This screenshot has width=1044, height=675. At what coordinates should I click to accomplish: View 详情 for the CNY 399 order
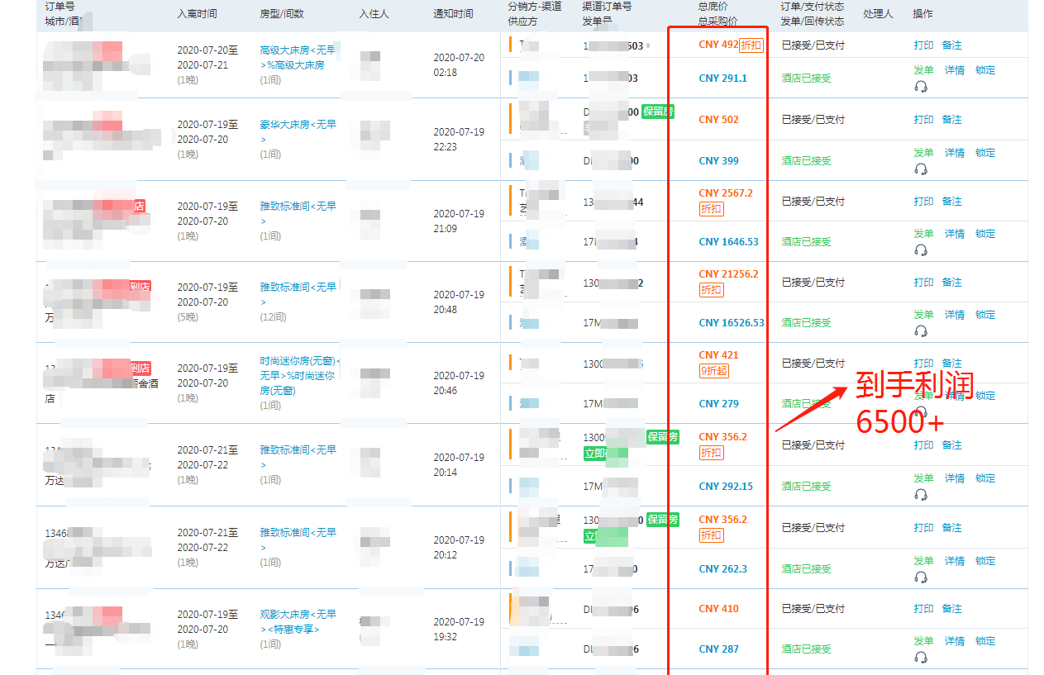(x=954, y=152)
